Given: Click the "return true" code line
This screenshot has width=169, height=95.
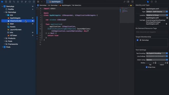Looking at the screenshot, I should click(53, 35).
